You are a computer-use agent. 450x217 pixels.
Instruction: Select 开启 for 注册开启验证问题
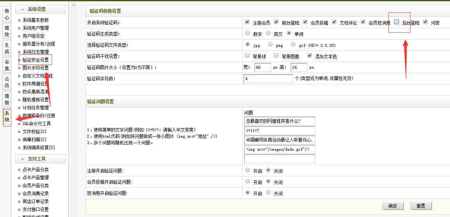248,170
